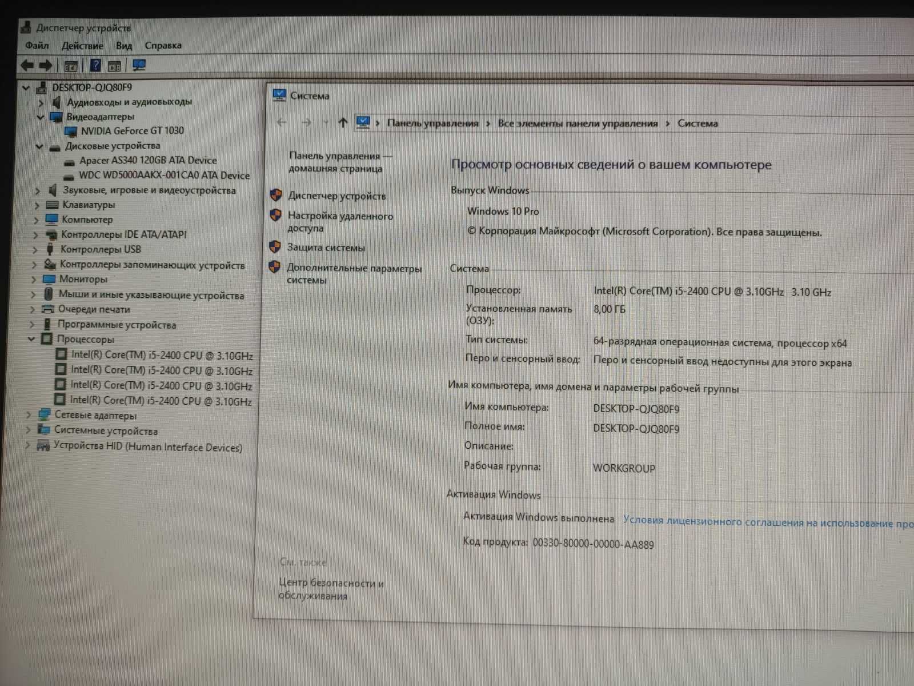
Task: Click the Back arrow in Device Manager toolbar
Action: (x=27, y=65)
